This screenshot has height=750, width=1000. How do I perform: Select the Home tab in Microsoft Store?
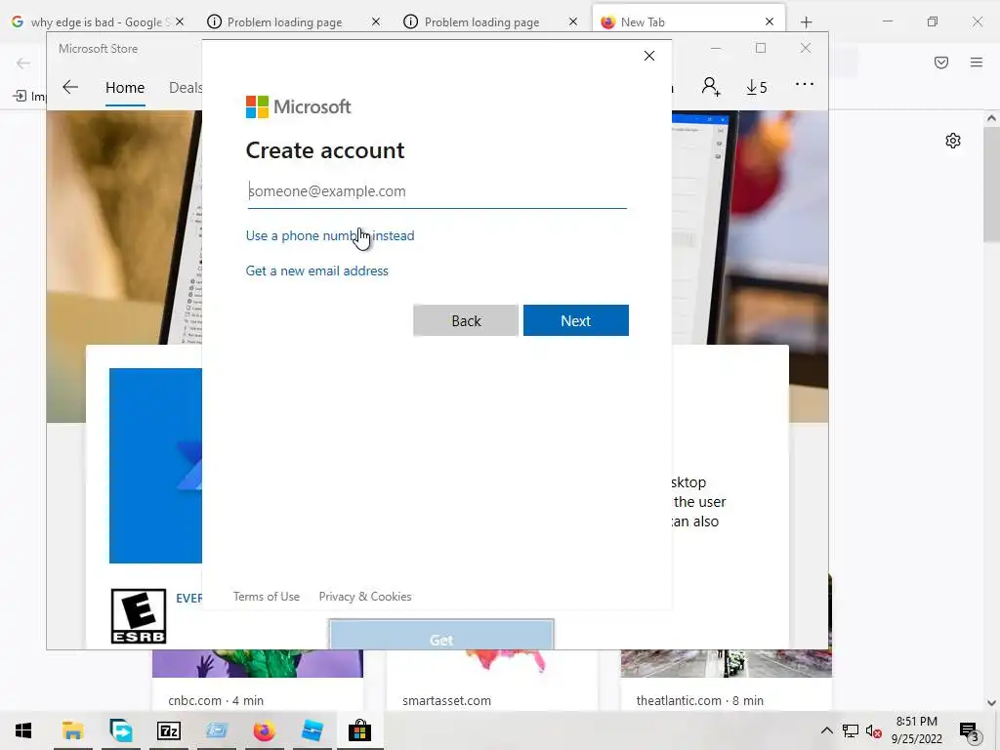125,88
